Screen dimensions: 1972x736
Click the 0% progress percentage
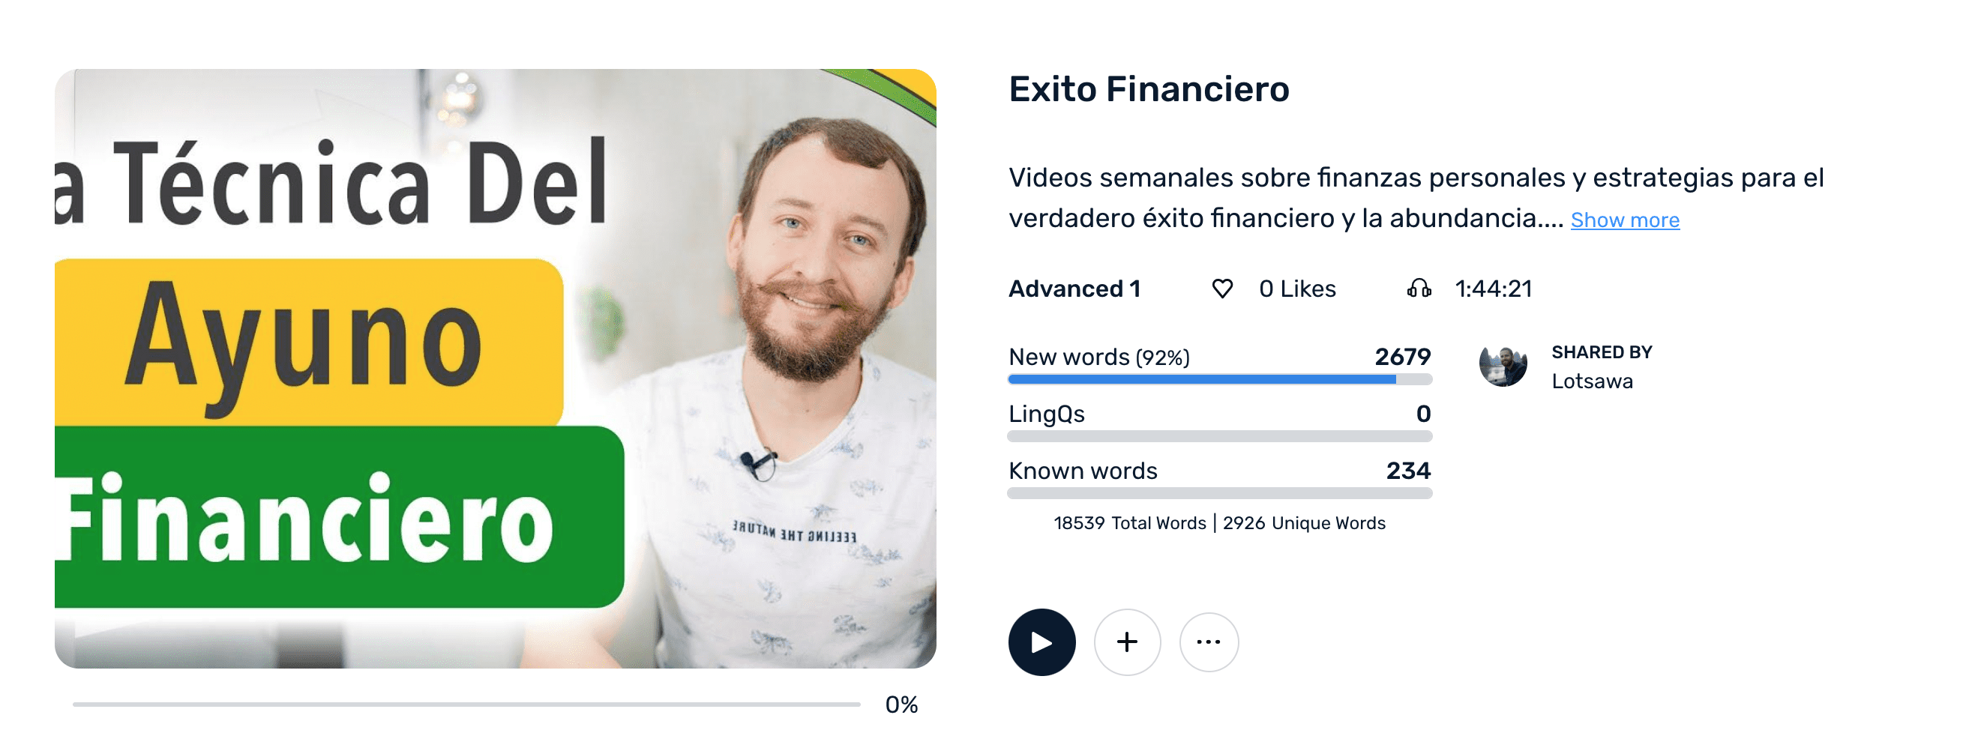901,705
